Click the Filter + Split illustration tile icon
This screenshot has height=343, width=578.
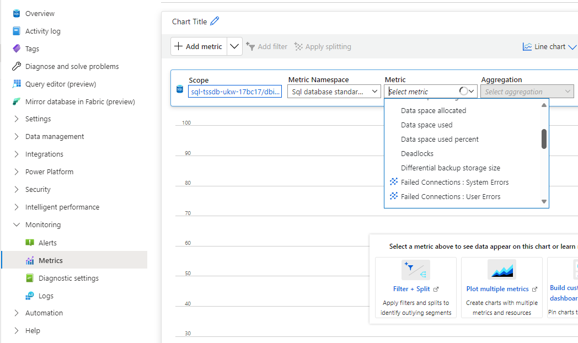[x=416, y=270]
